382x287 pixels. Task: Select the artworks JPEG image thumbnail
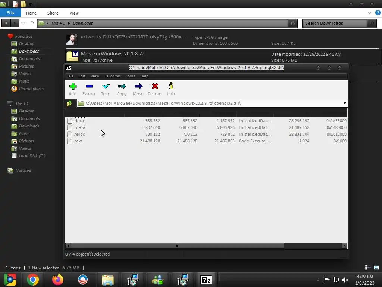(x=72, y=40)
